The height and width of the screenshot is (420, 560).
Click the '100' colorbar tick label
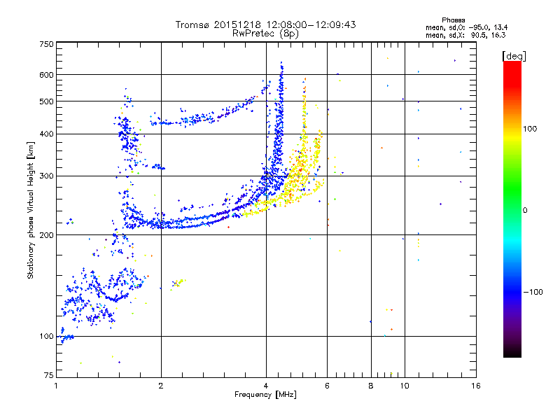(530, 129)
